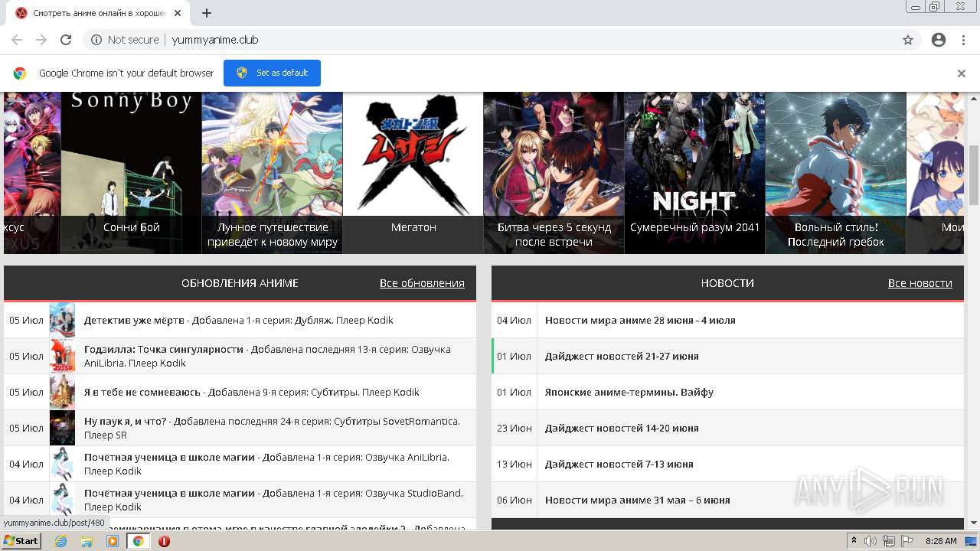Go back with the browser back arrow
The width and height of the screenshot is (980, 551).
(x=17, y=40)
